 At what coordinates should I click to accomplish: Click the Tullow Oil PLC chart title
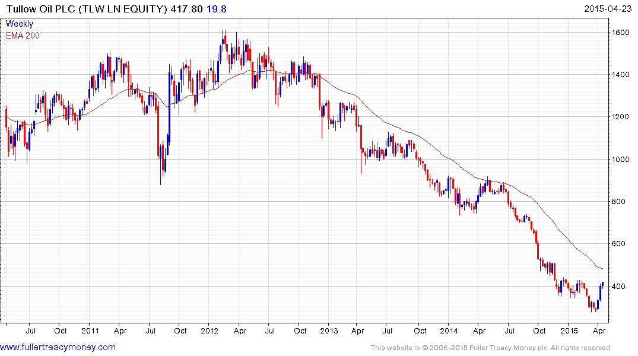click(87, 9)
